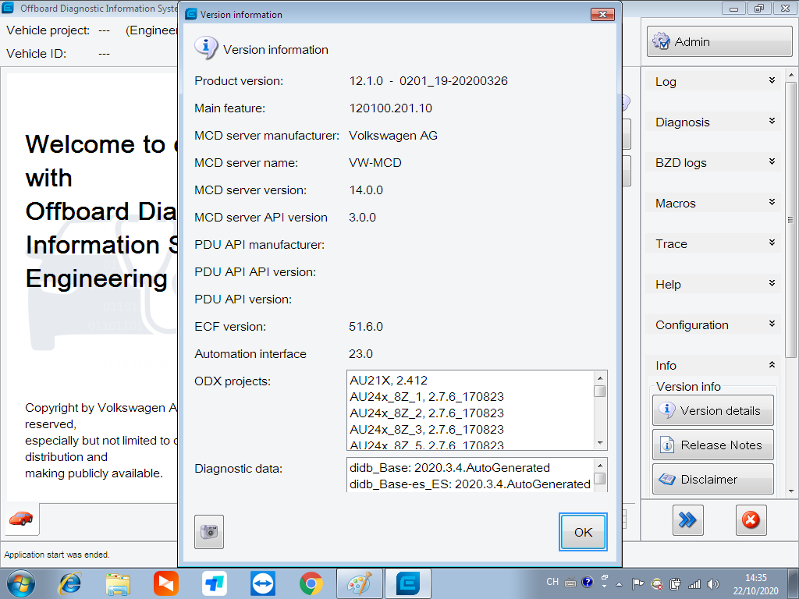799x599 pixels.
Task: Click the red X cancel button
Action: coord(751,520)
